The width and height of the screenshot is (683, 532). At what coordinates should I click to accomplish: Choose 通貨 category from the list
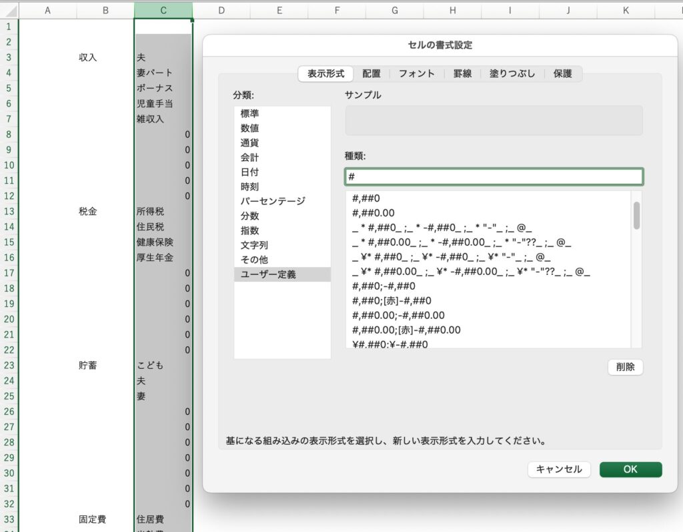point(250,142)
